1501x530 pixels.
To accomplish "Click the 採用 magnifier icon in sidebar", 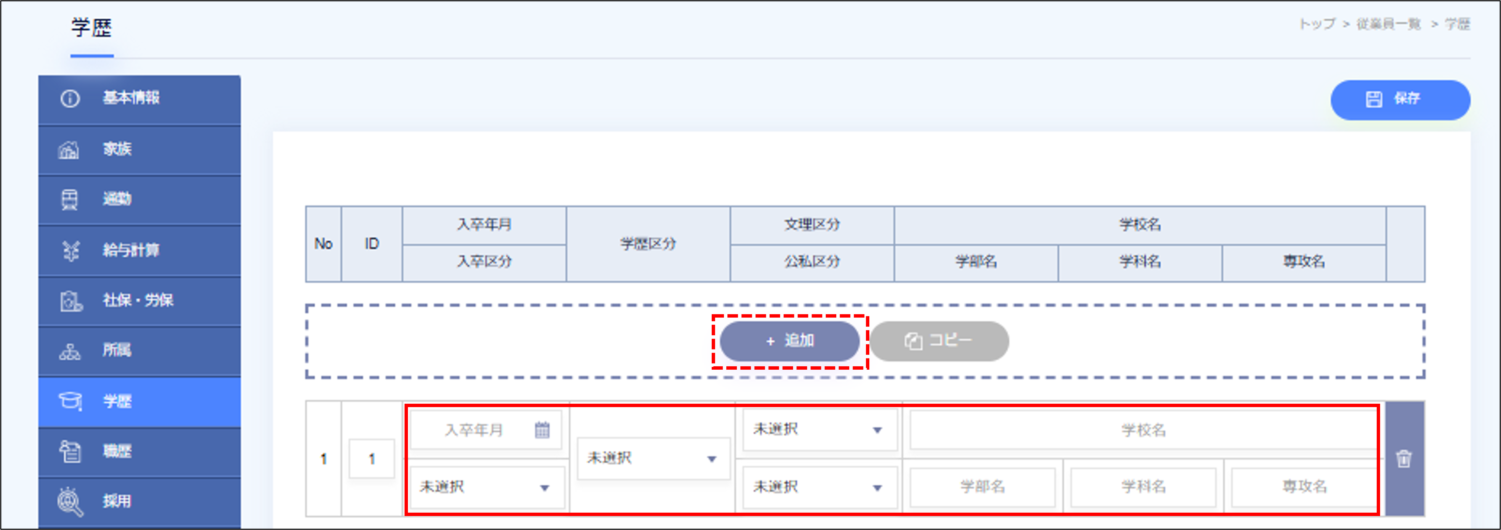I will coord(70,501).
